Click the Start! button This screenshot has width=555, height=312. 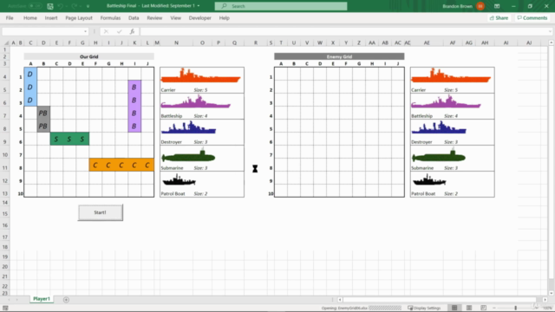point(101,212)
